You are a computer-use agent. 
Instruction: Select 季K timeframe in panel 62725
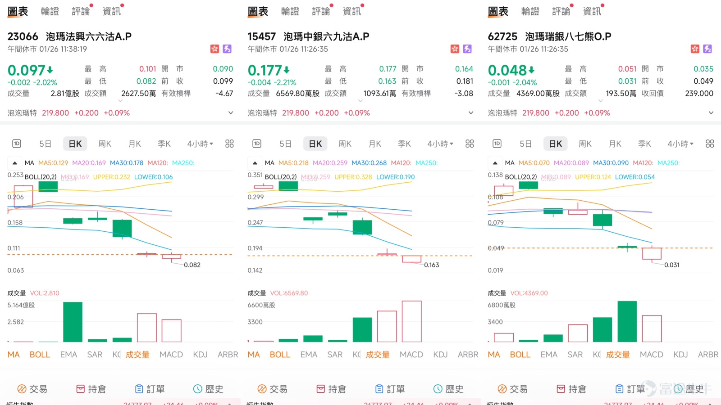[x=644, y=144]
